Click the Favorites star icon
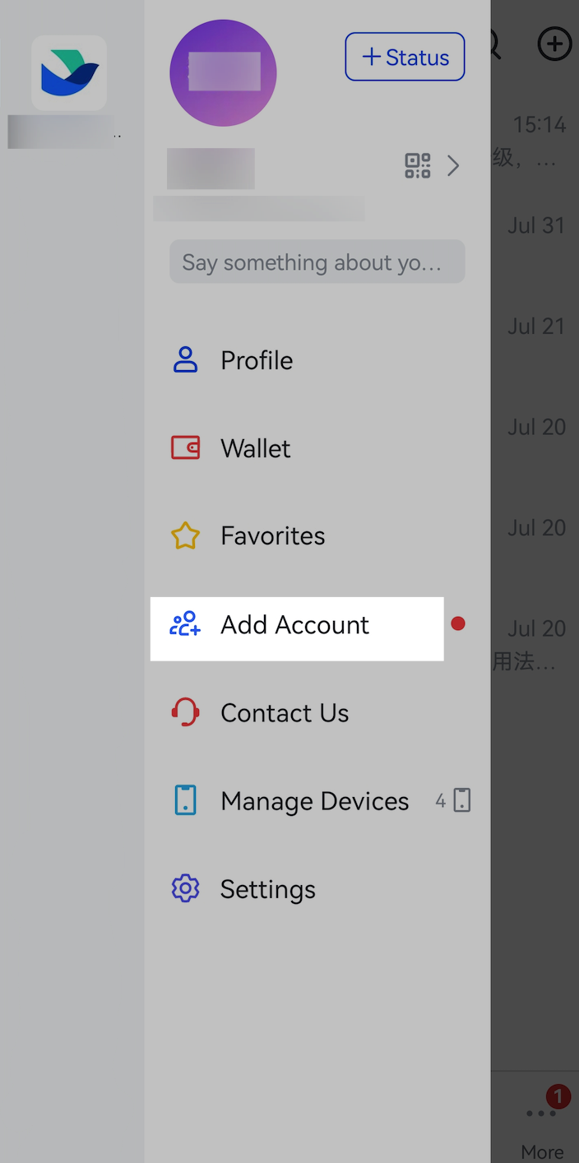579x1163 pixels. click(185, 535)
